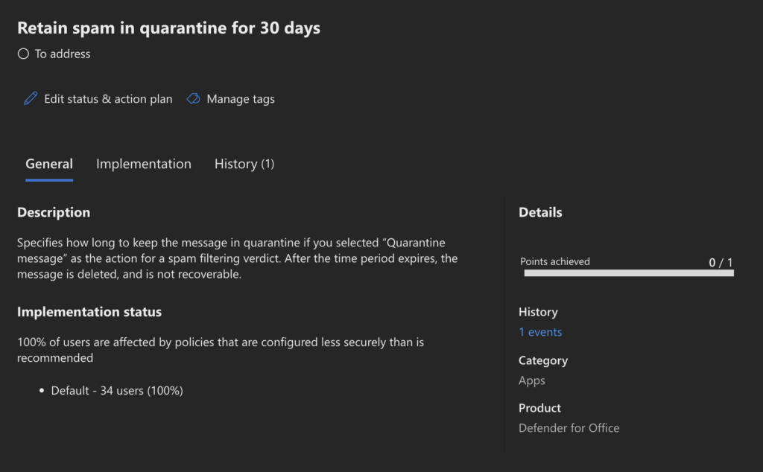The height and width of the screenshot is (472, 763).
Task: Click the Defender for Office product value
Action: pos(569,428)
